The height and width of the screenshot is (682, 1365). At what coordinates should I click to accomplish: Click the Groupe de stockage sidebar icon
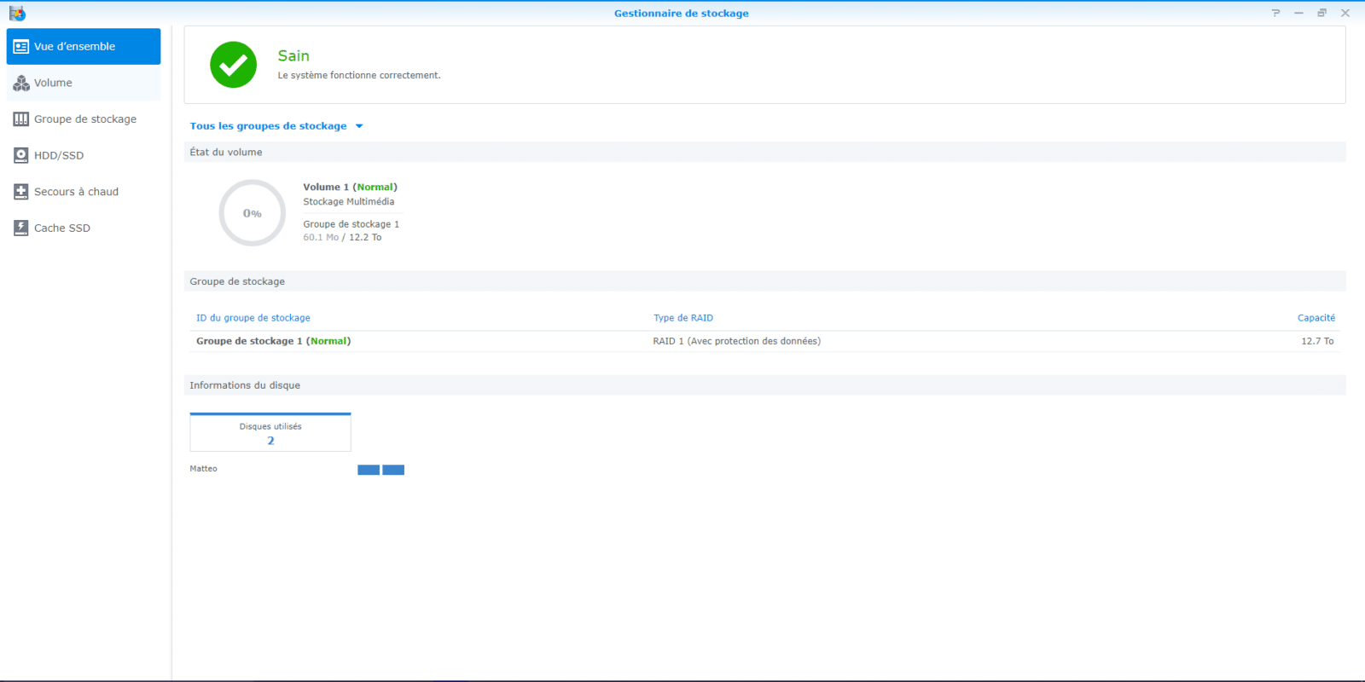tap(21, 119)
